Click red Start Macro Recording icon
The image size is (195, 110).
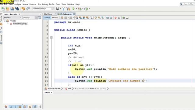pyautogui.click(x=115, y=18)
